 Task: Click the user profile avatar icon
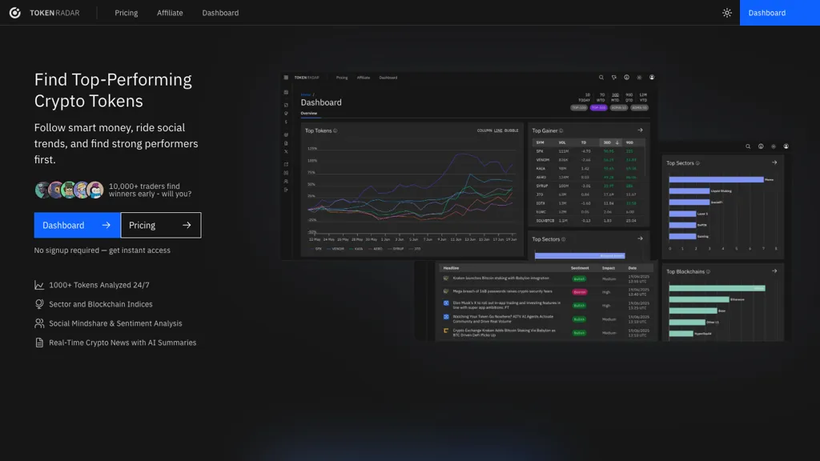[x=651, y=78]
